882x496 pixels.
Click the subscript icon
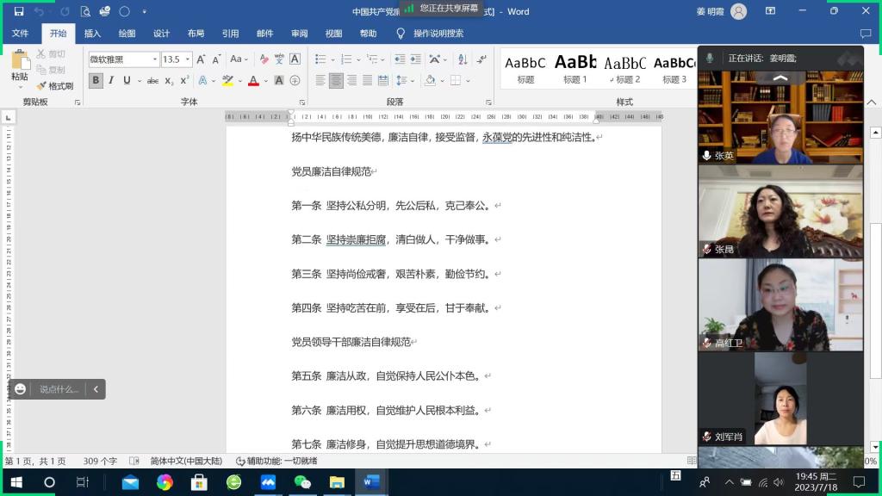pos(169,81)
